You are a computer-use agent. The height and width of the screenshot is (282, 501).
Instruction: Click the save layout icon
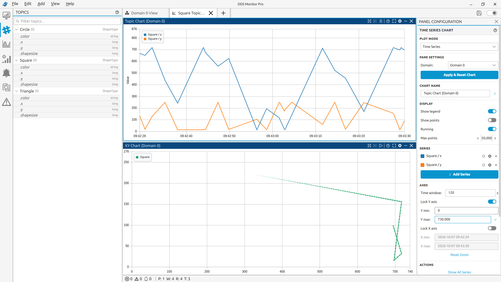pyautogui.click(x=479, y=13)
